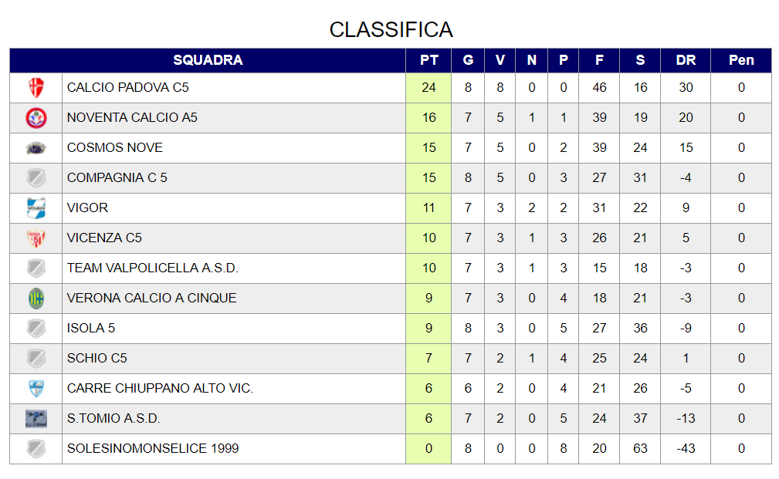Select the Cosmos Nove team emblem

[36, 148]
